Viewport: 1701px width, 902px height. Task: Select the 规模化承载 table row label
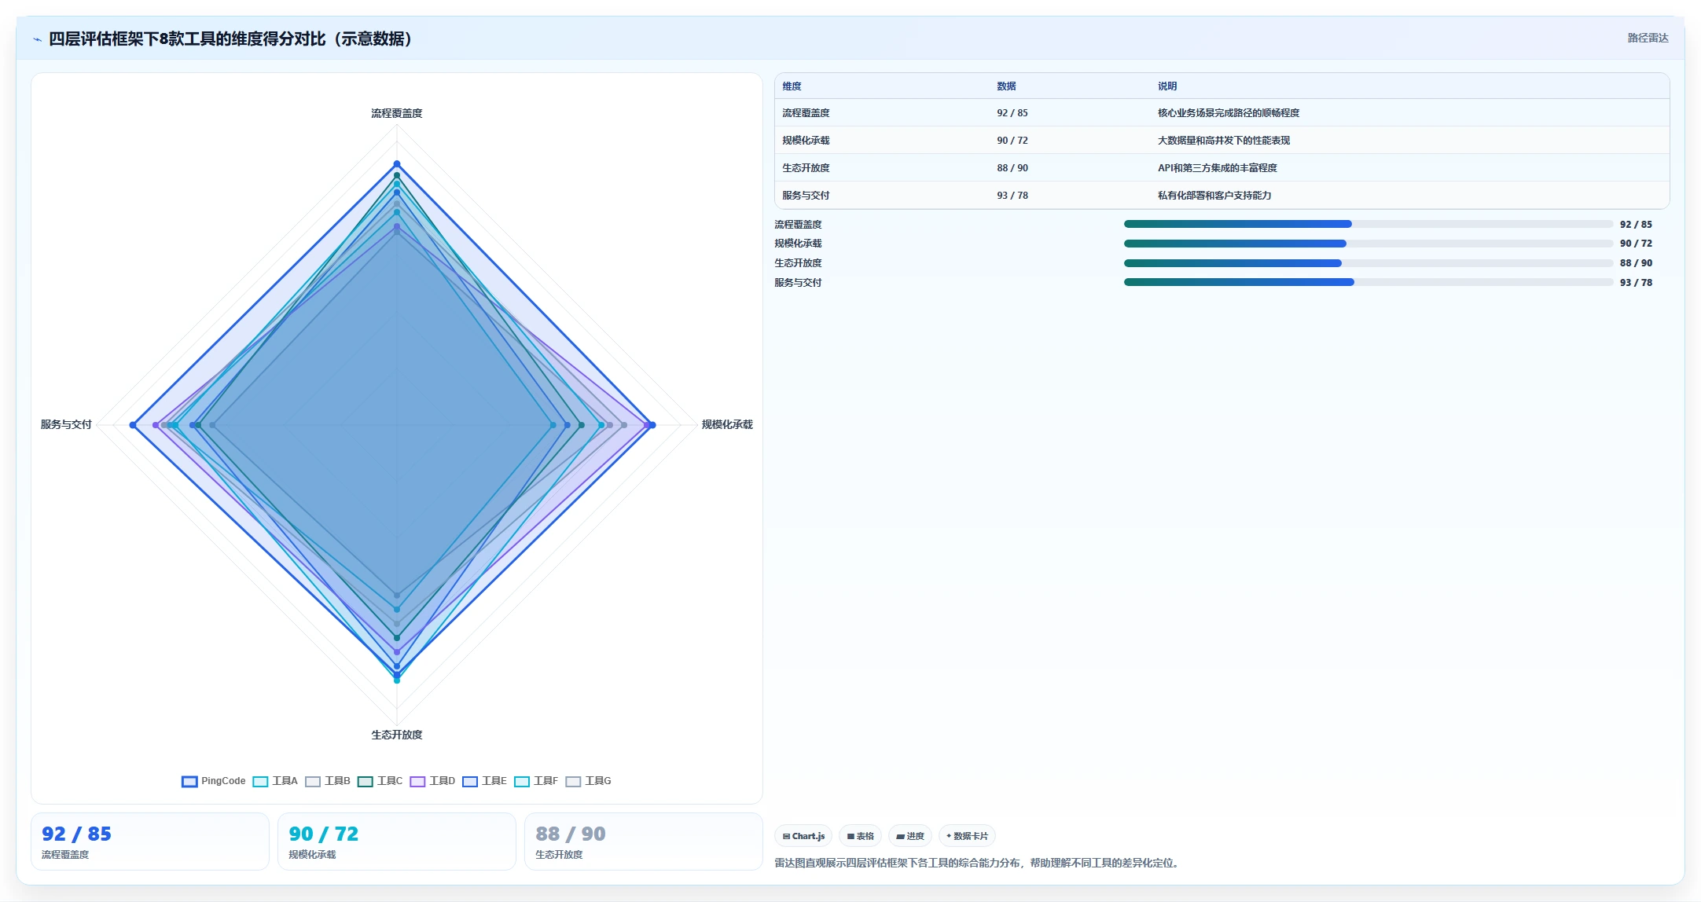(806, 141)
